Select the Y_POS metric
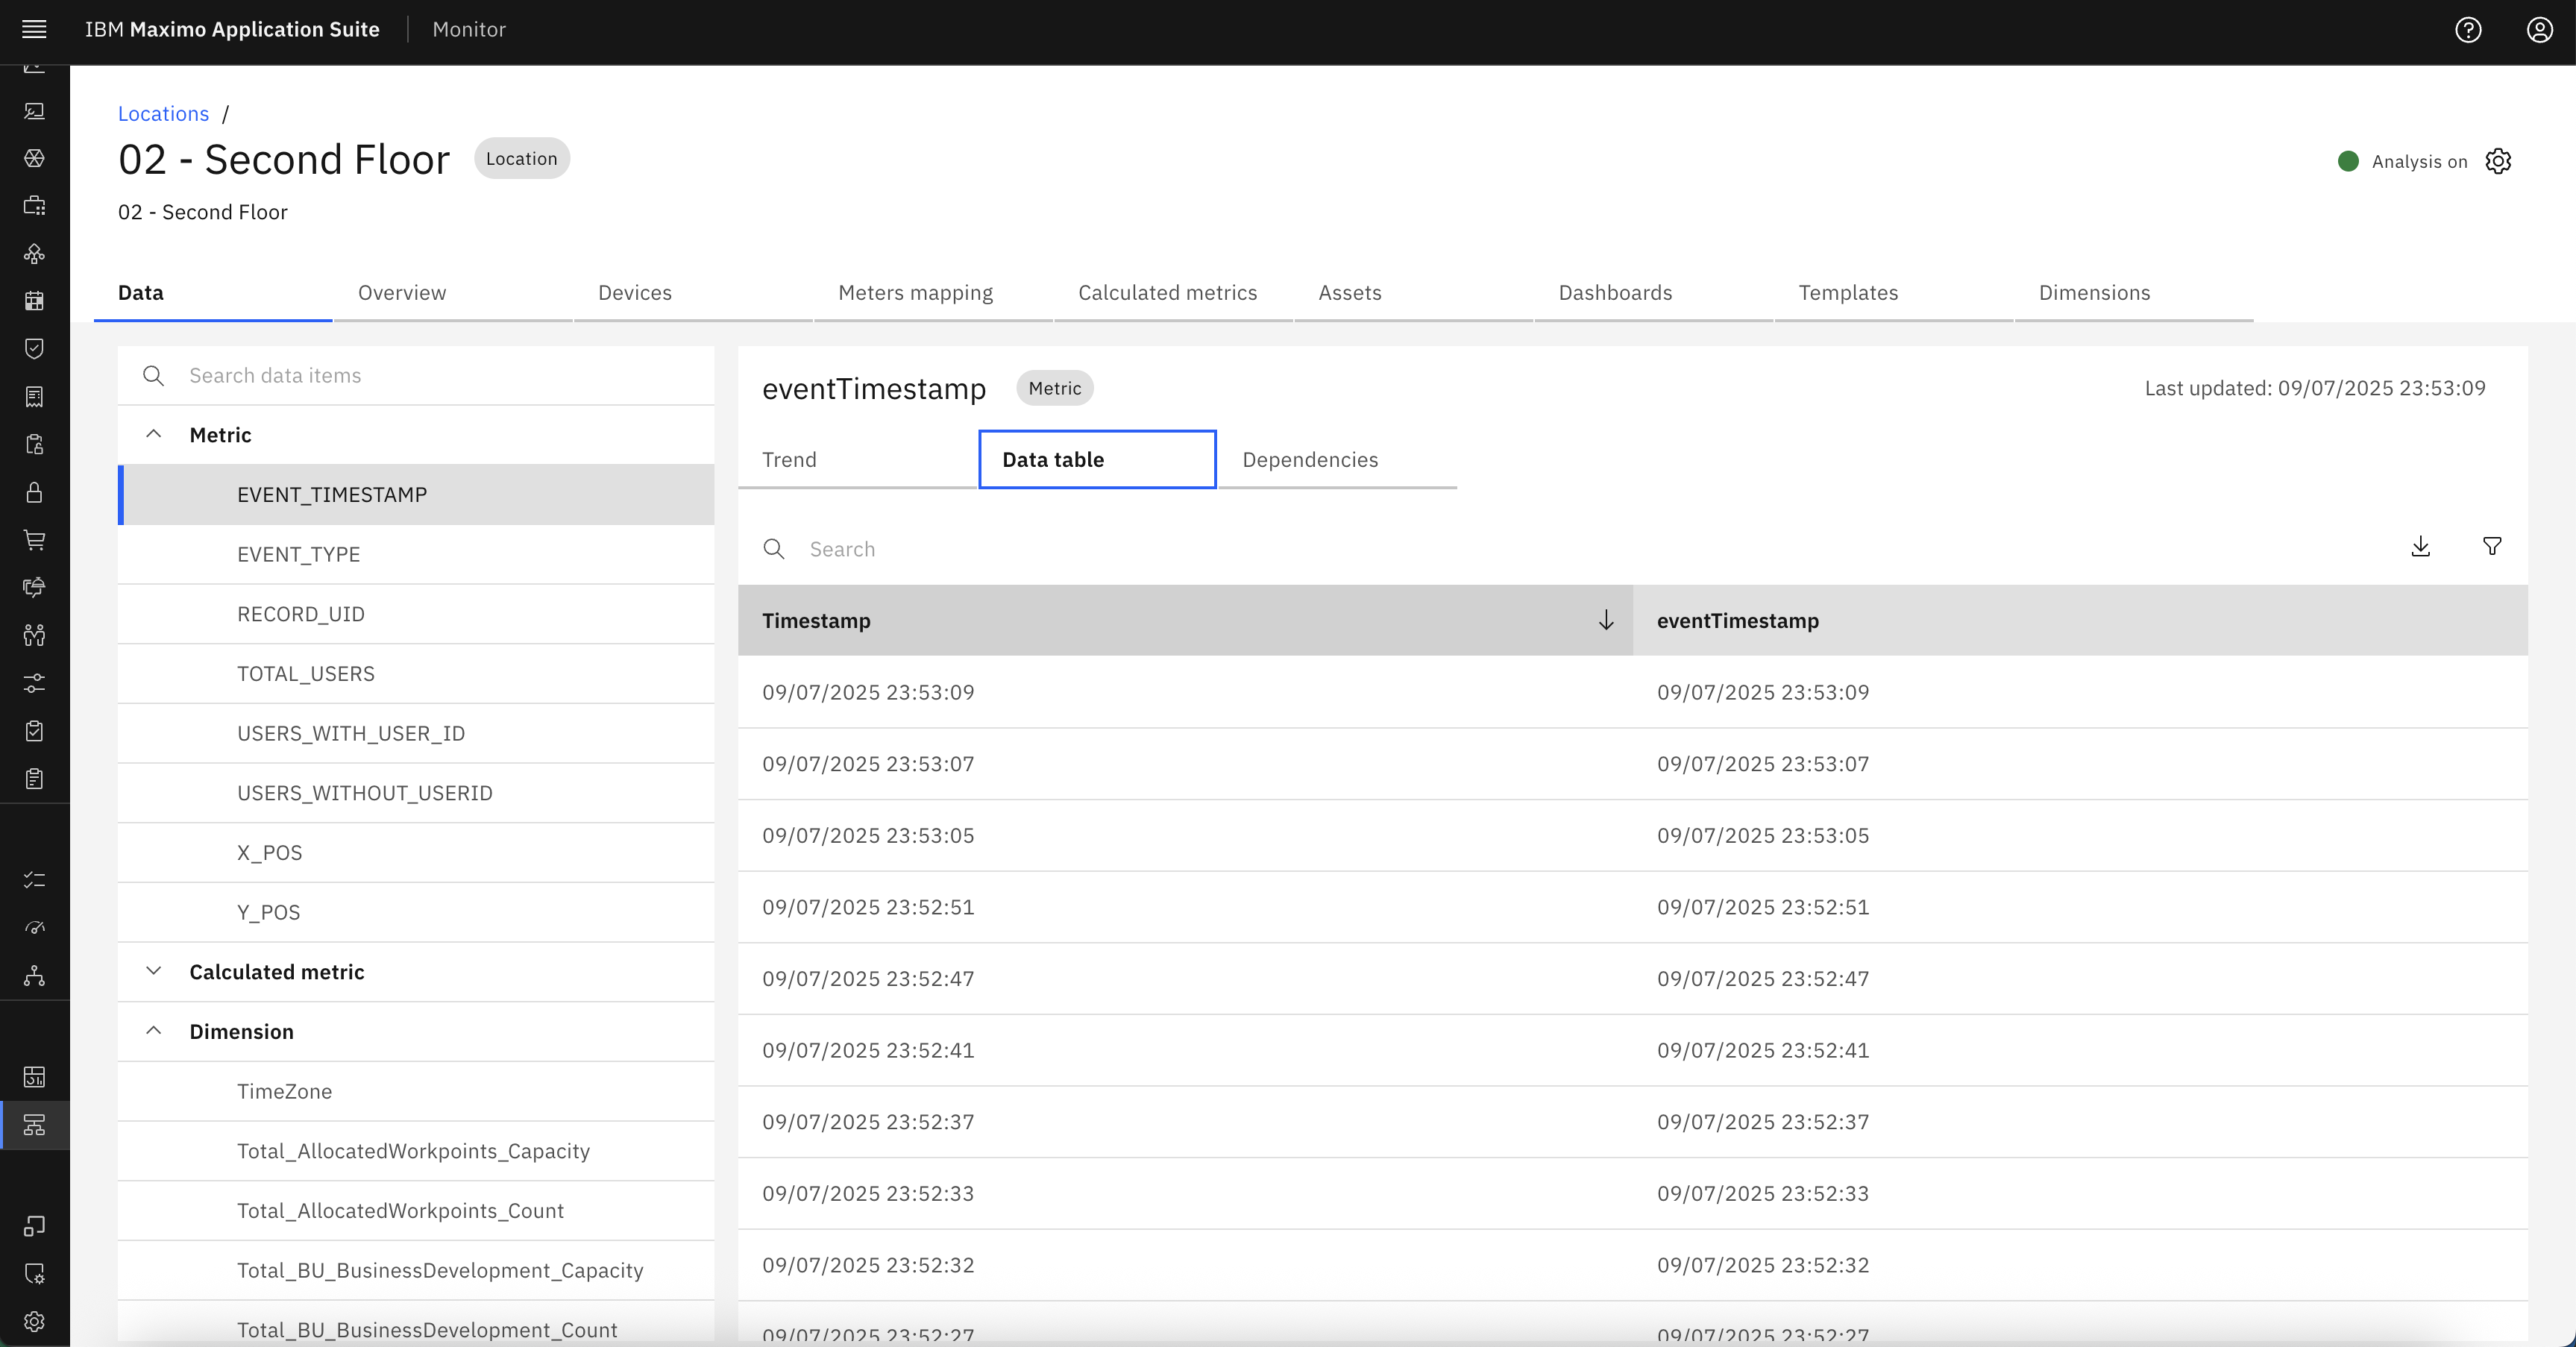Screen dimensions: 2576x1347 click(x=416, y=912)
